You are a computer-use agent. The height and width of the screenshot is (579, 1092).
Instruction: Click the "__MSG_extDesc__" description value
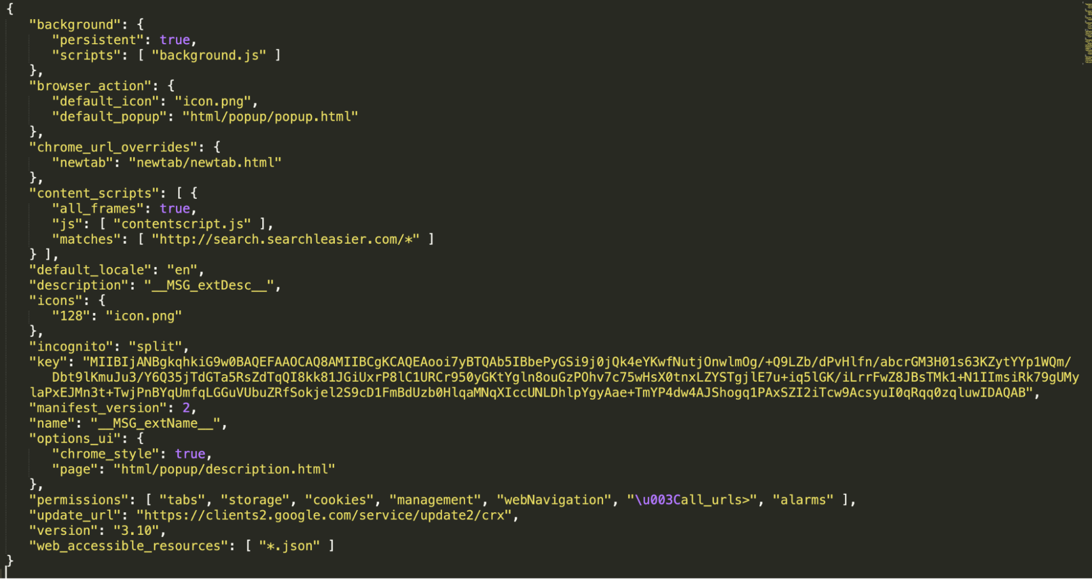(x=209, y=285)
